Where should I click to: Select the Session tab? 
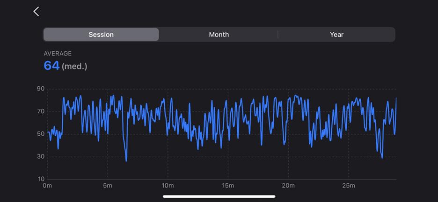pyautogui.click(x=101, y=35)
